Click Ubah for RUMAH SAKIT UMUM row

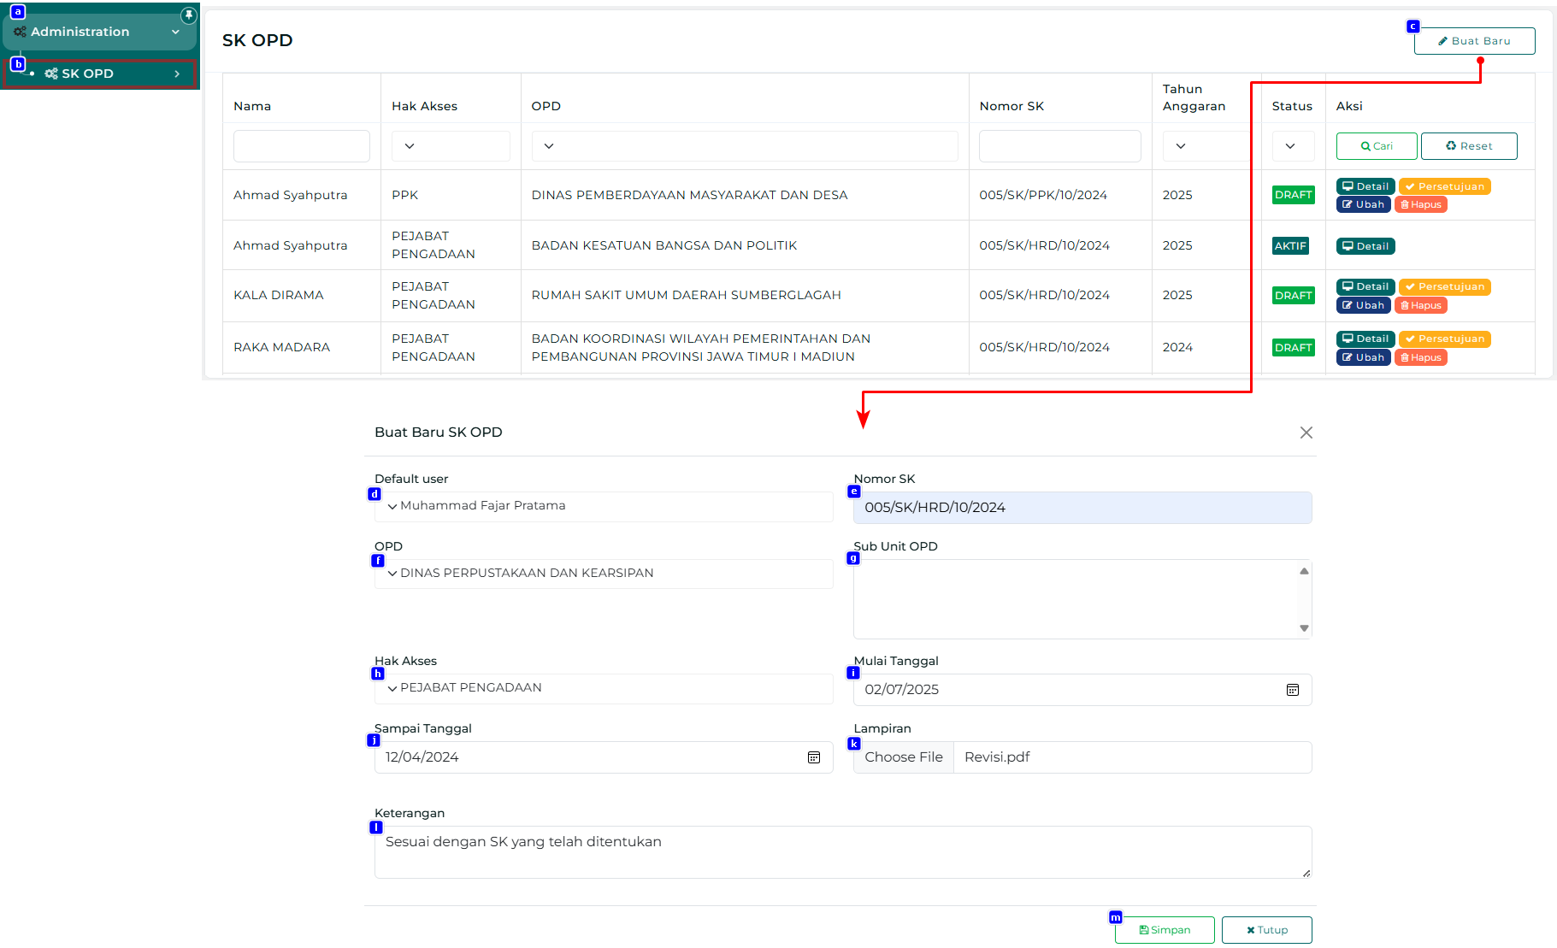(1363, 306)
